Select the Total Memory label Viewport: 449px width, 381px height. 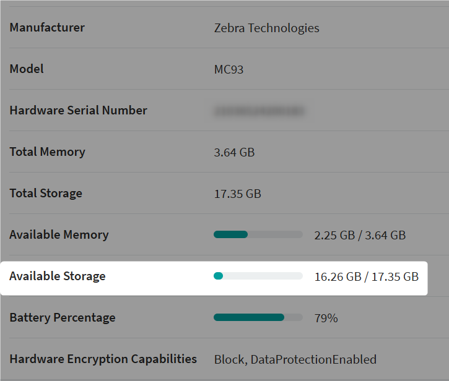(x=47, y=152)
